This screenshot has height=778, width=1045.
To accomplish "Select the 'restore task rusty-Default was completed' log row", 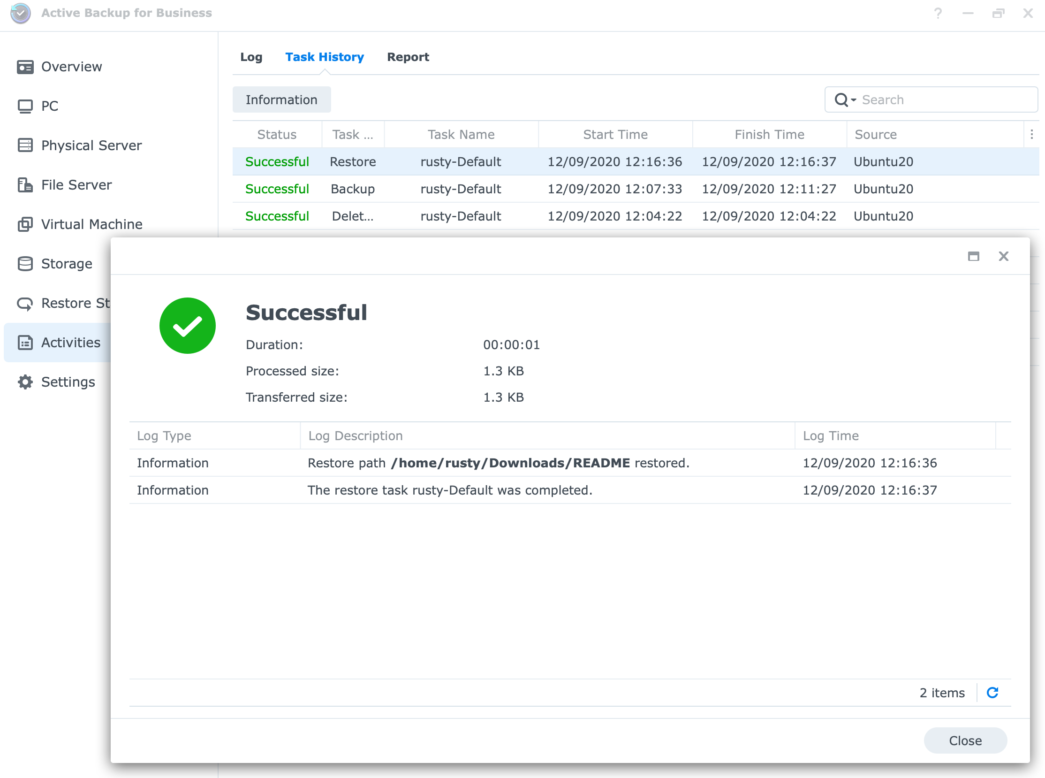I will (x=569, y=490).
